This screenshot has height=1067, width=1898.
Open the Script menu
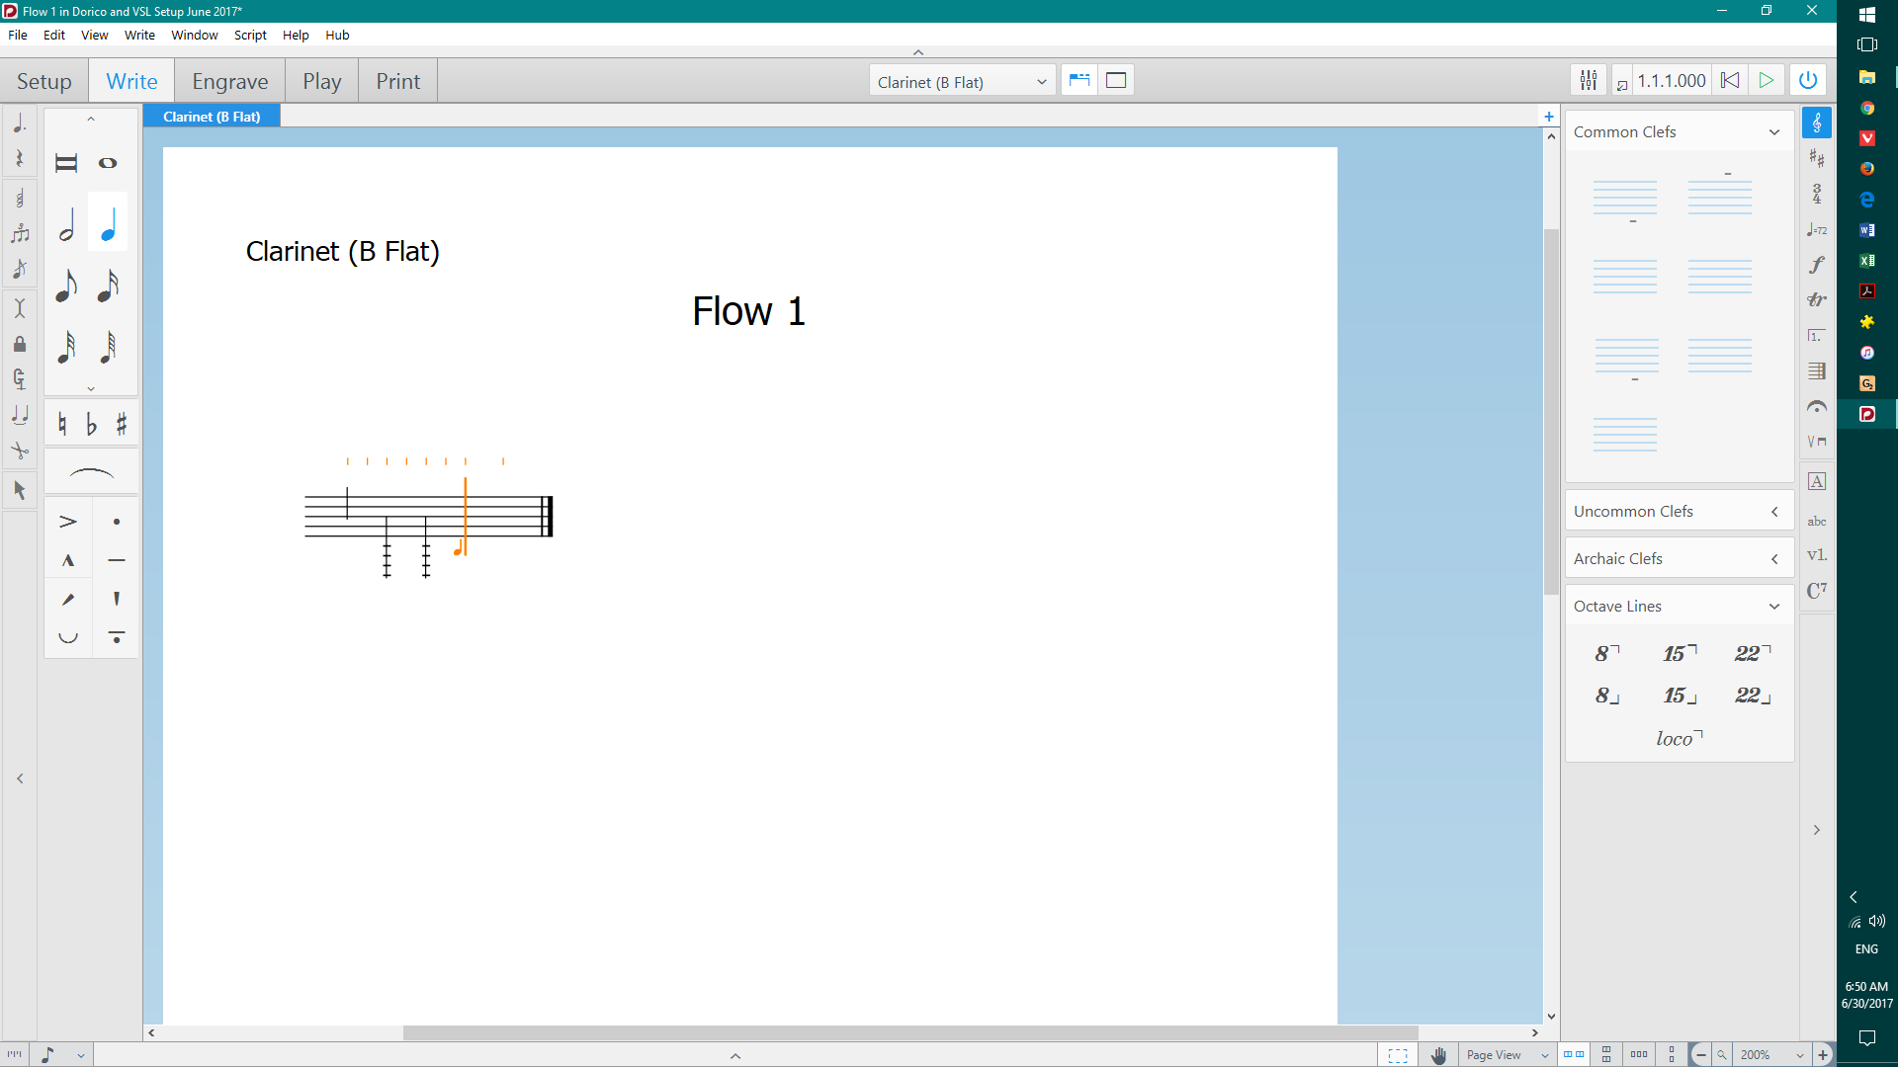[x=250, y=35]
